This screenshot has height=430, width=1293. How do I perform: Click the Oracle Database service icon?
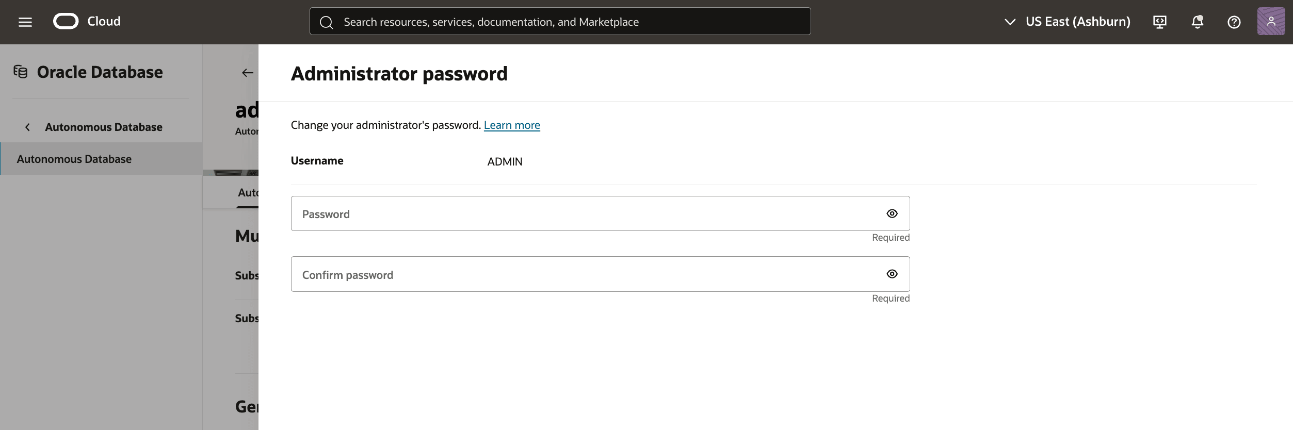[21, 72]
